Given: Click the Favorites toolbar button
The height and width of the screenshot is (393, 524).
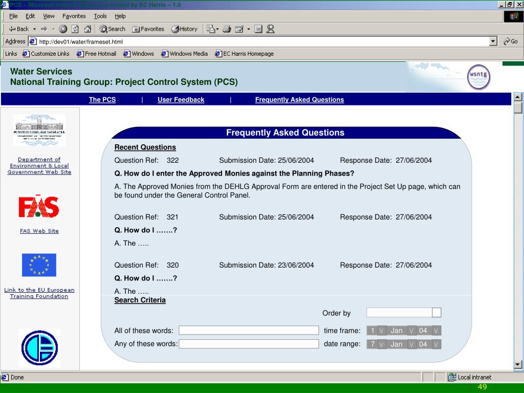Looking at the screenshot, I should pos(148,29).
